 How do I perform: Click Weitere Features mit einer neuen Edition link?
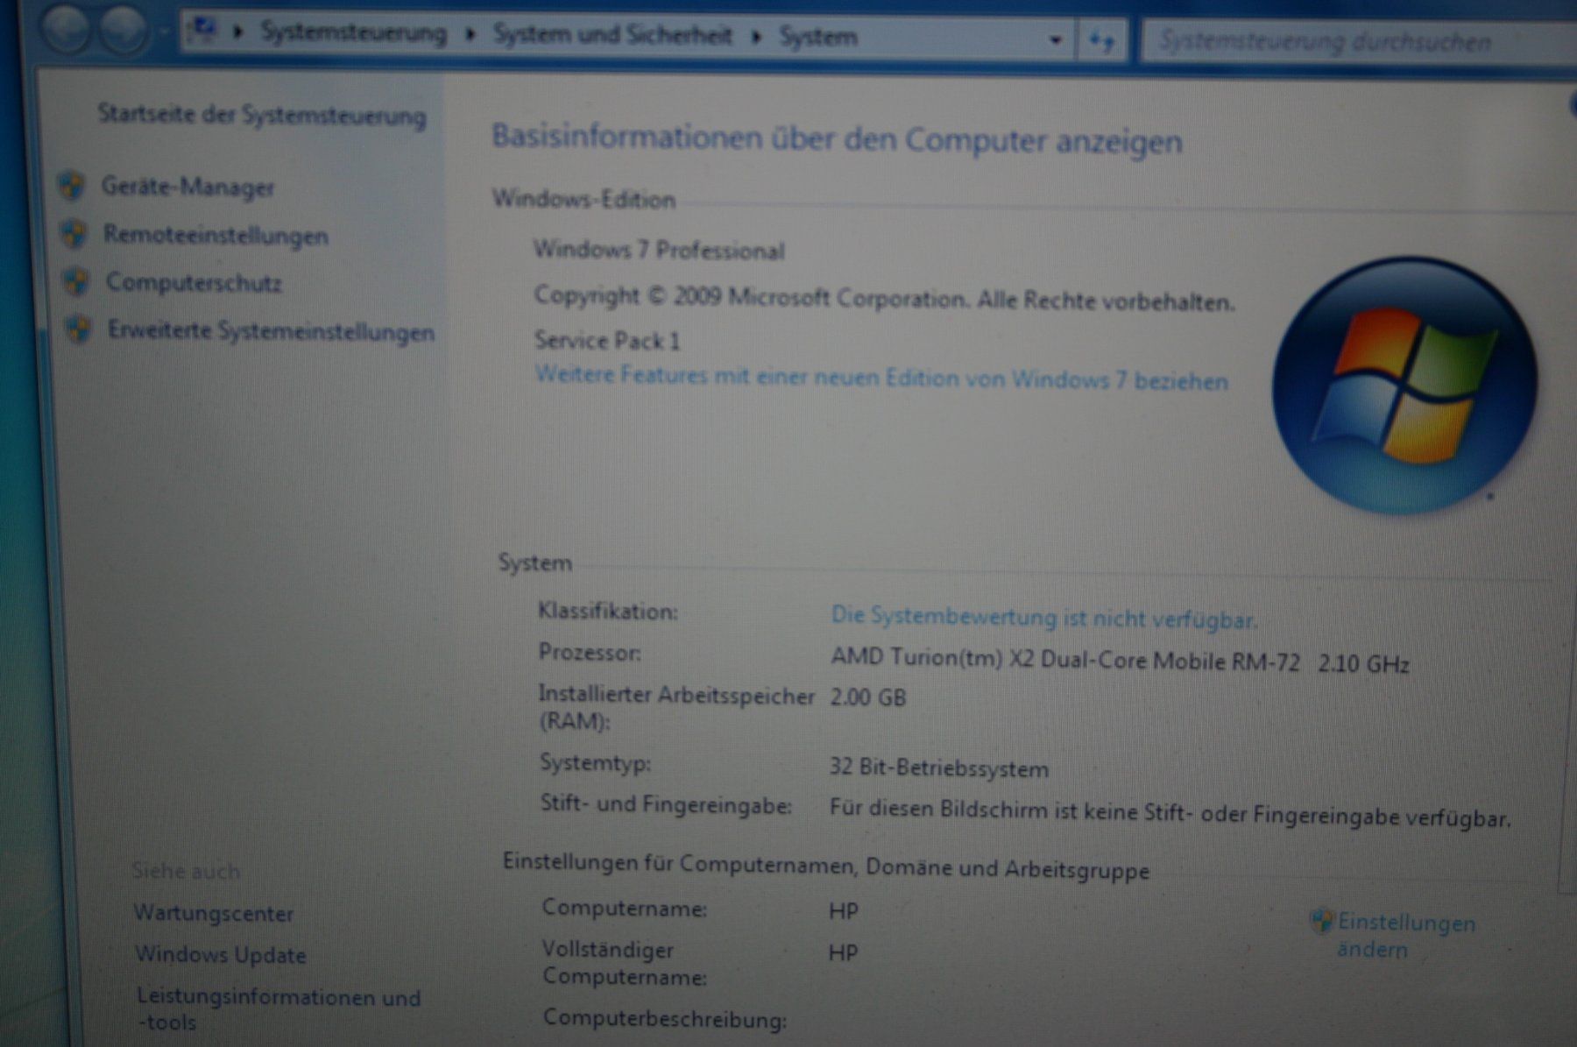[881, 378]
